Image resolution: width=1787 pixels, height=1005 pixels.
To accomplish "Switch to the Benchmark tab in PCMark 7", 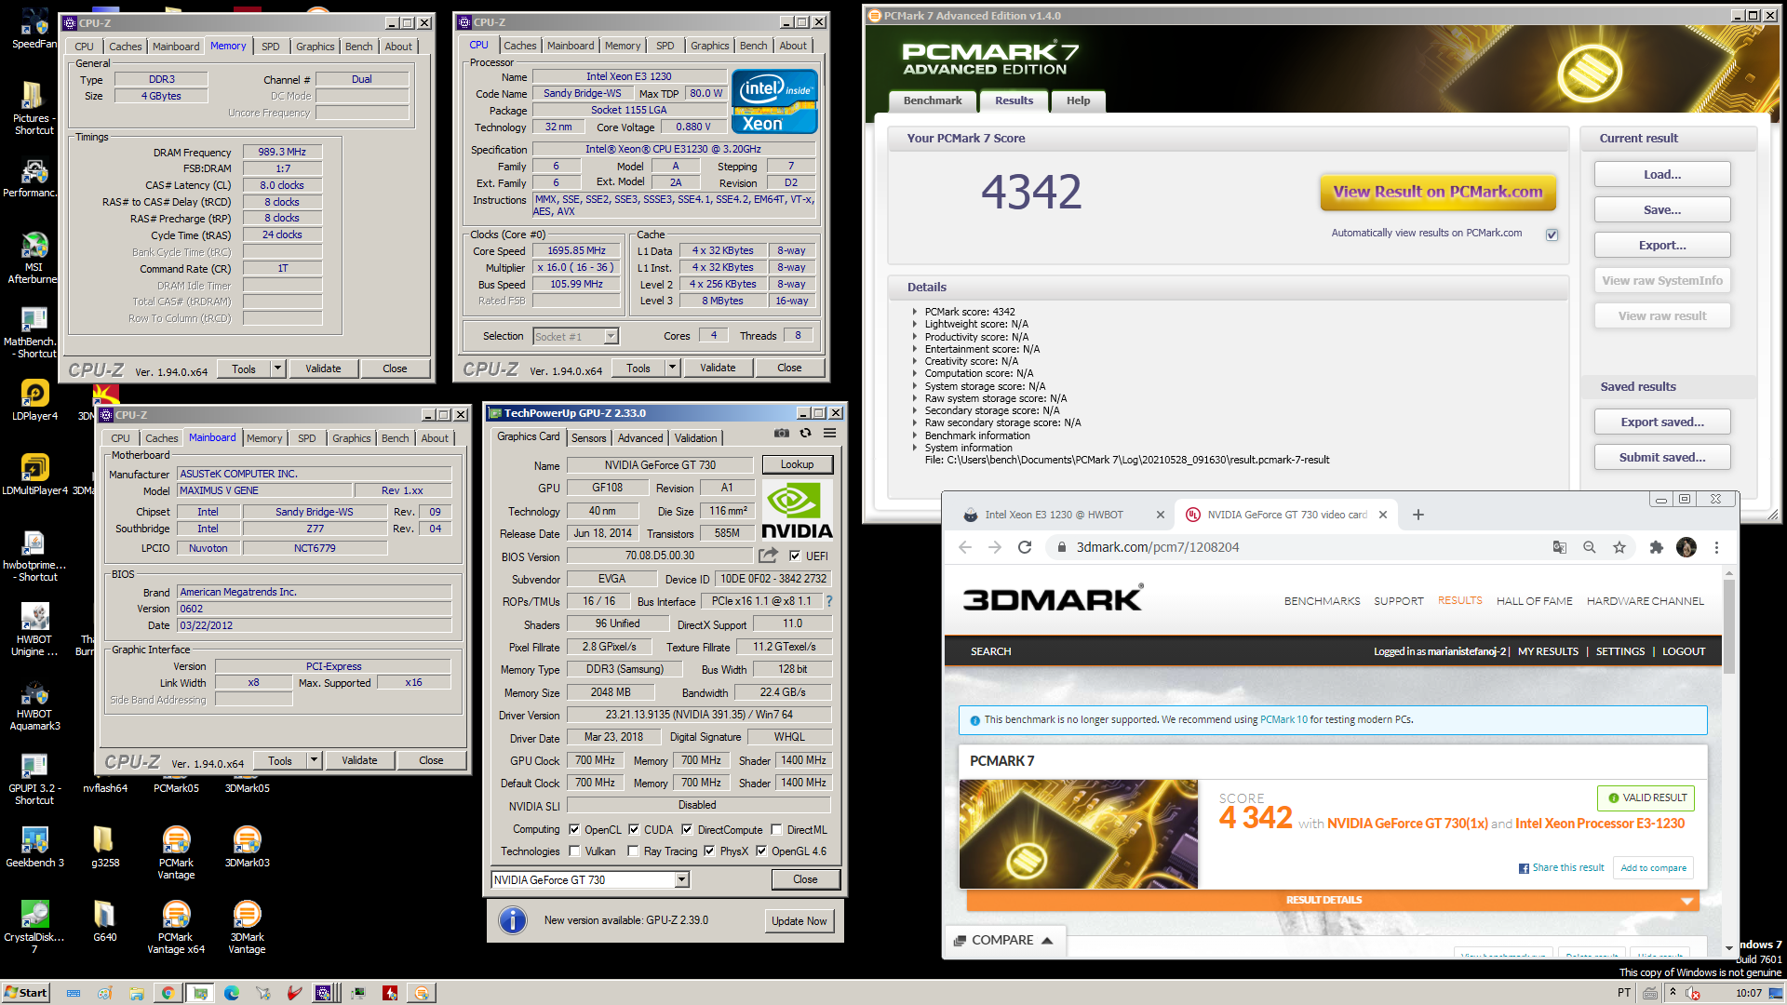I will click(x=932, y=100).
